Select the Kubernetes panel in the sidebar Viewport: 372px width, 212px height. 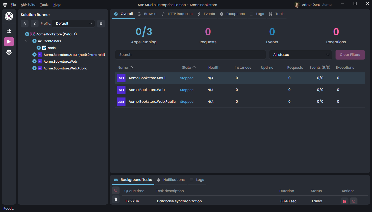[9, 52]
